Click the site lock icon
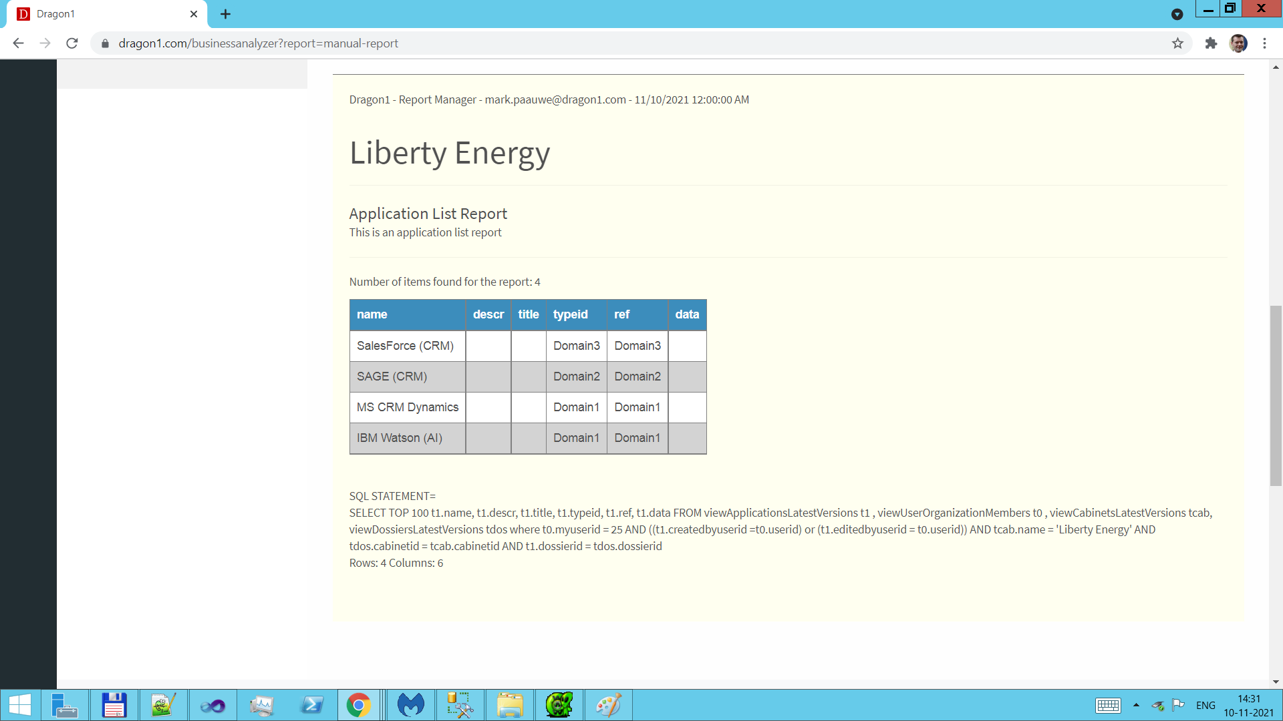The width and height of the screenshot is (1283, 721). 105,43
